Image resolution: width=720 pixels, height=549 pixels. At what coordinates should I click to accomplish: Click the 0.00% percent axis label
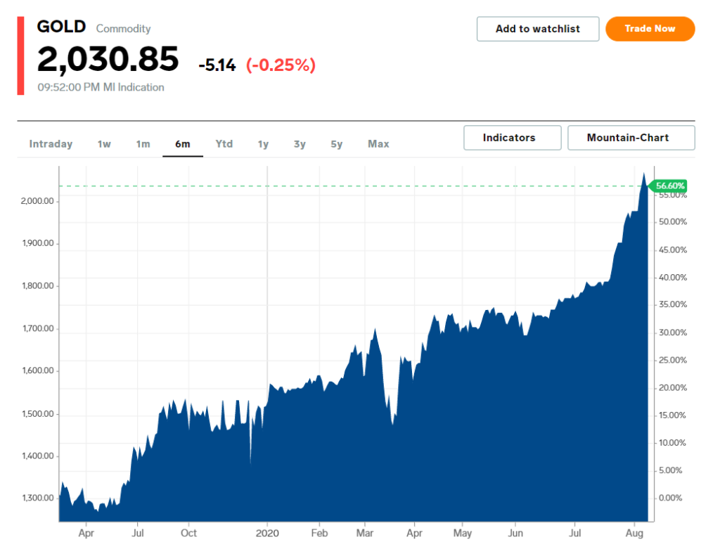tap(670, 498)
